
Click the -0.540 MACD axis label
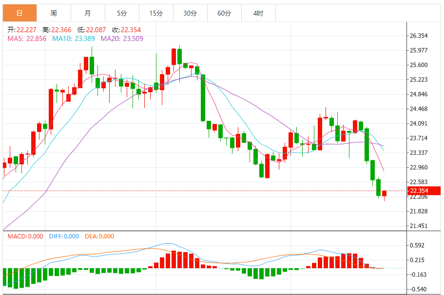[418, 289]
